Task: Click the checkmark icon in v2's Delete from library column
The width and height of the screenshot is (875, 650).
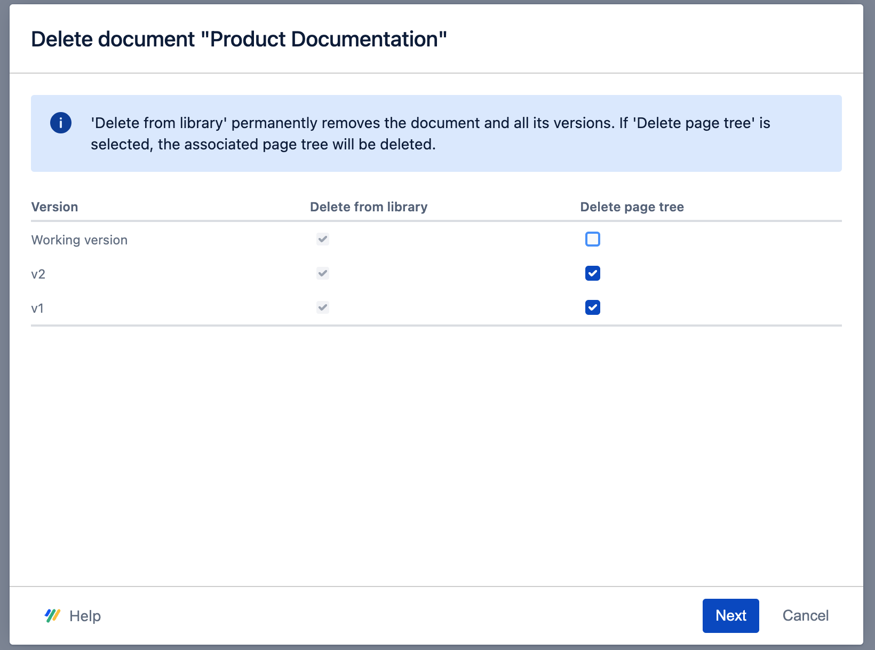Action: pyautogui.click(x=322, y=273)
